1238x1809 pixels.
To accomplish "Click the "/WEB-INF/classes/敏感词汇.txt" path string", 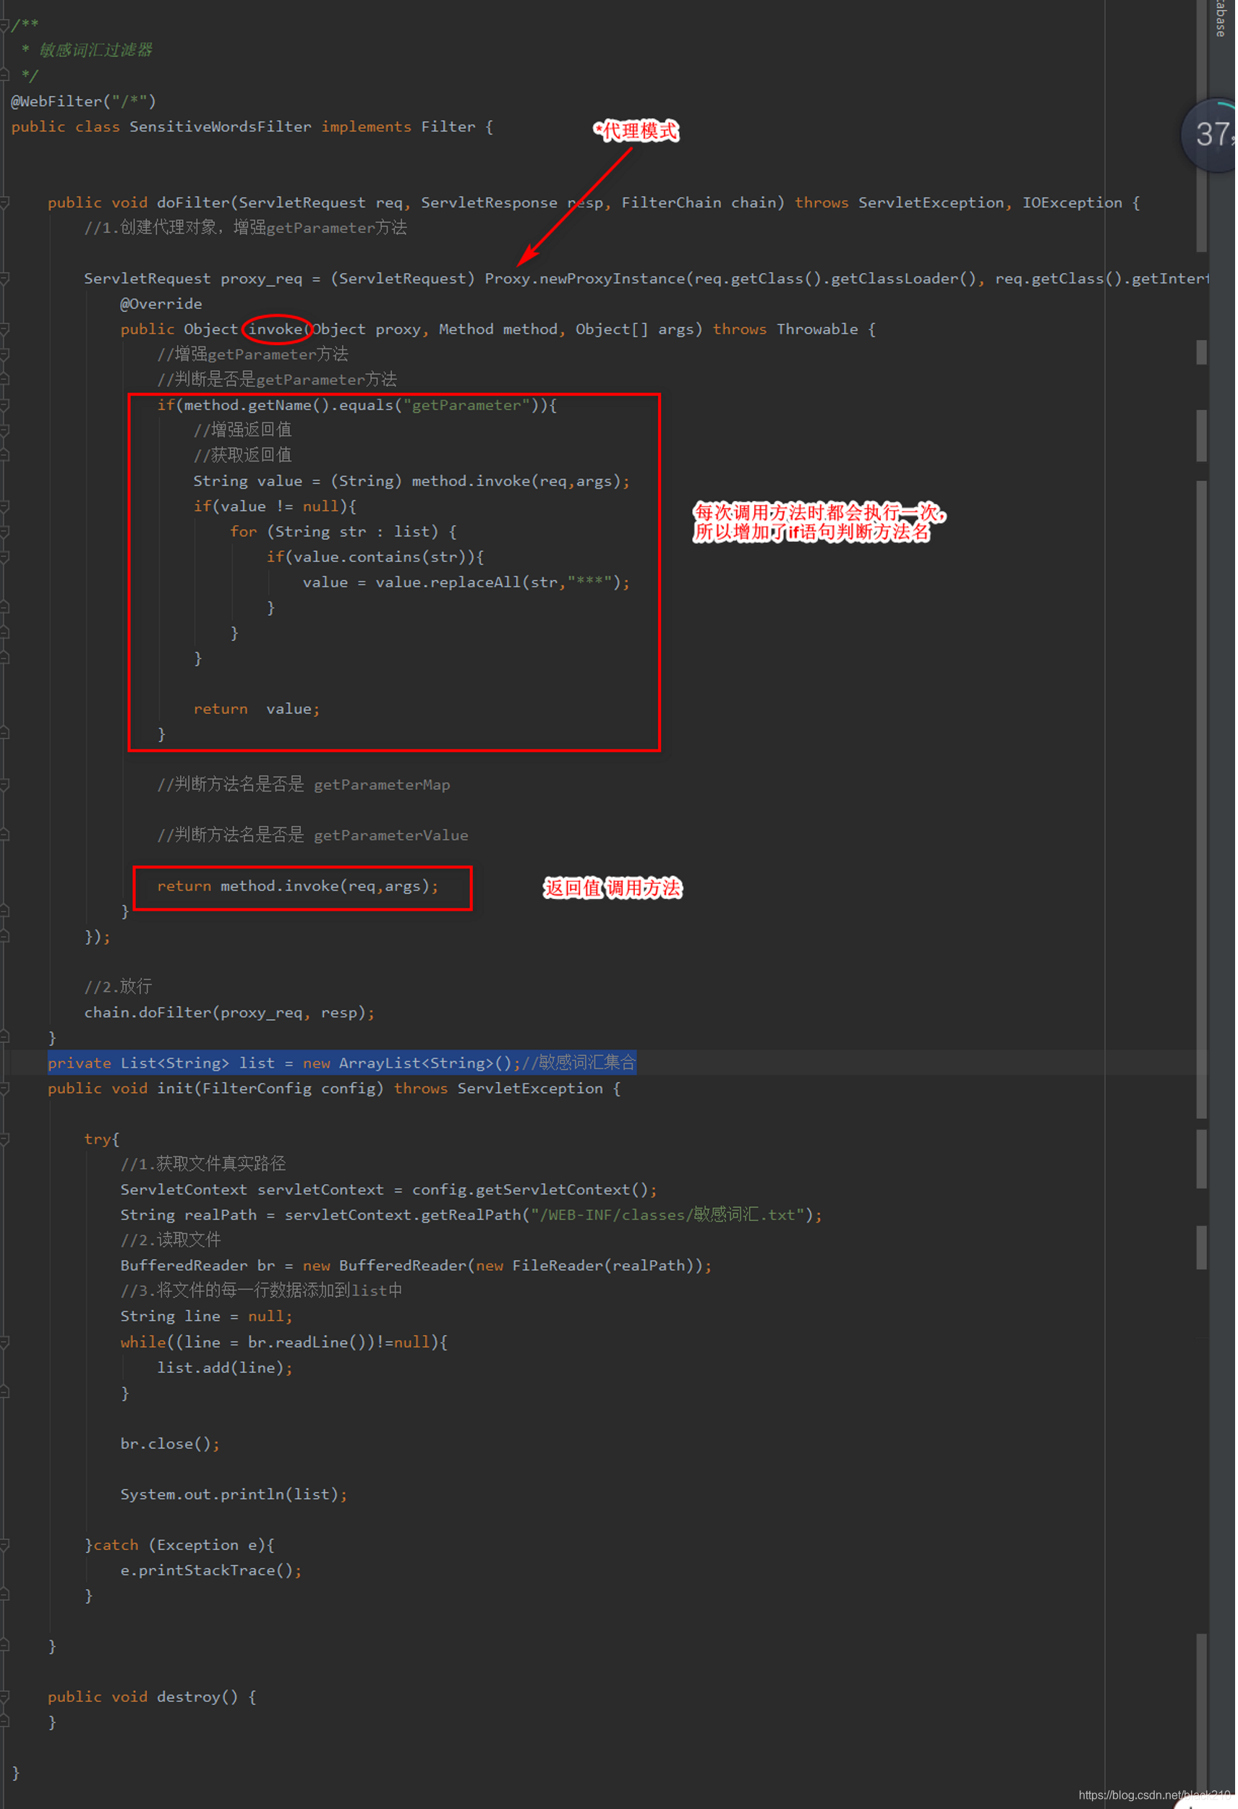I will [667, 1215].
